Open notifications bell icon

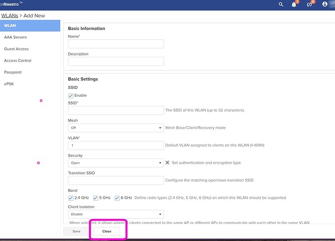point(294,4)
